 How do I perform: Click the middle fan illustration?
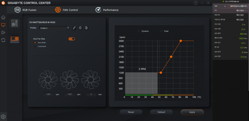coord(69,80)
